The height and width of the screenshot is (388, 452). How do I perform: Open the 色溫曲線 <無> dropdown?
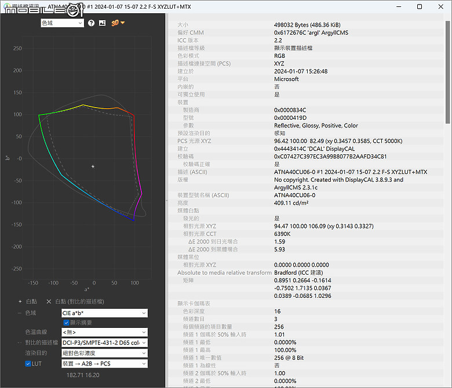coord(104,332)
